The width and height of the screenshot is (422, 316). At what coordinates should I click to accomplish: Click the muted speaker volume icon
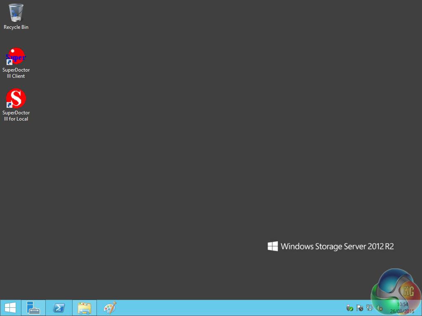tap(380, 308)
